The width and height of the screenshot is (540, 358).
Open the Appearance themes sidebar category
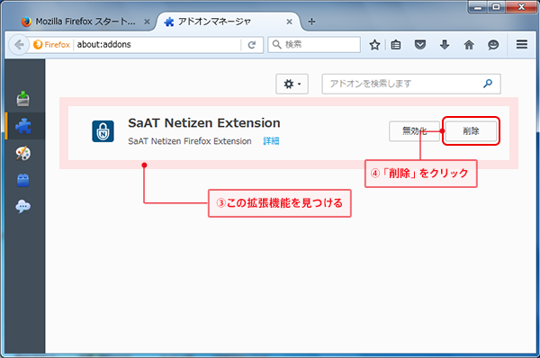click(23, 153)
